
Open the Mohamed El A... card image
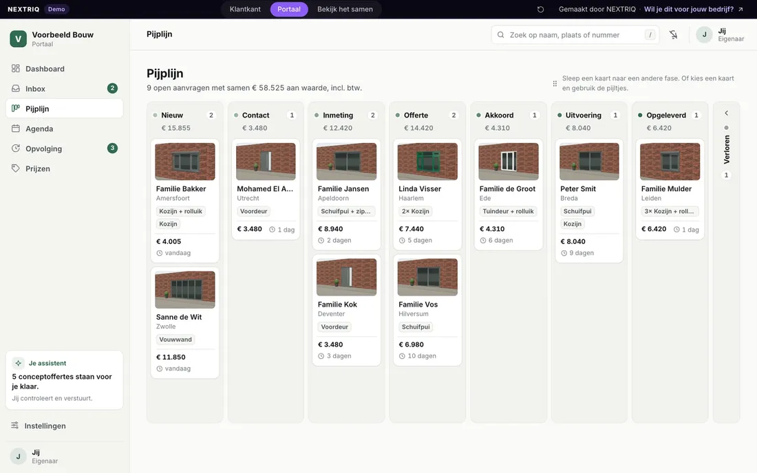[266, 162]
